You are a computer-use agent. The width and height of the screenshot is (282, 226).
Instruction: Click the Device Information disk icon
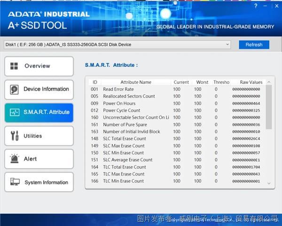click(15, 89)
